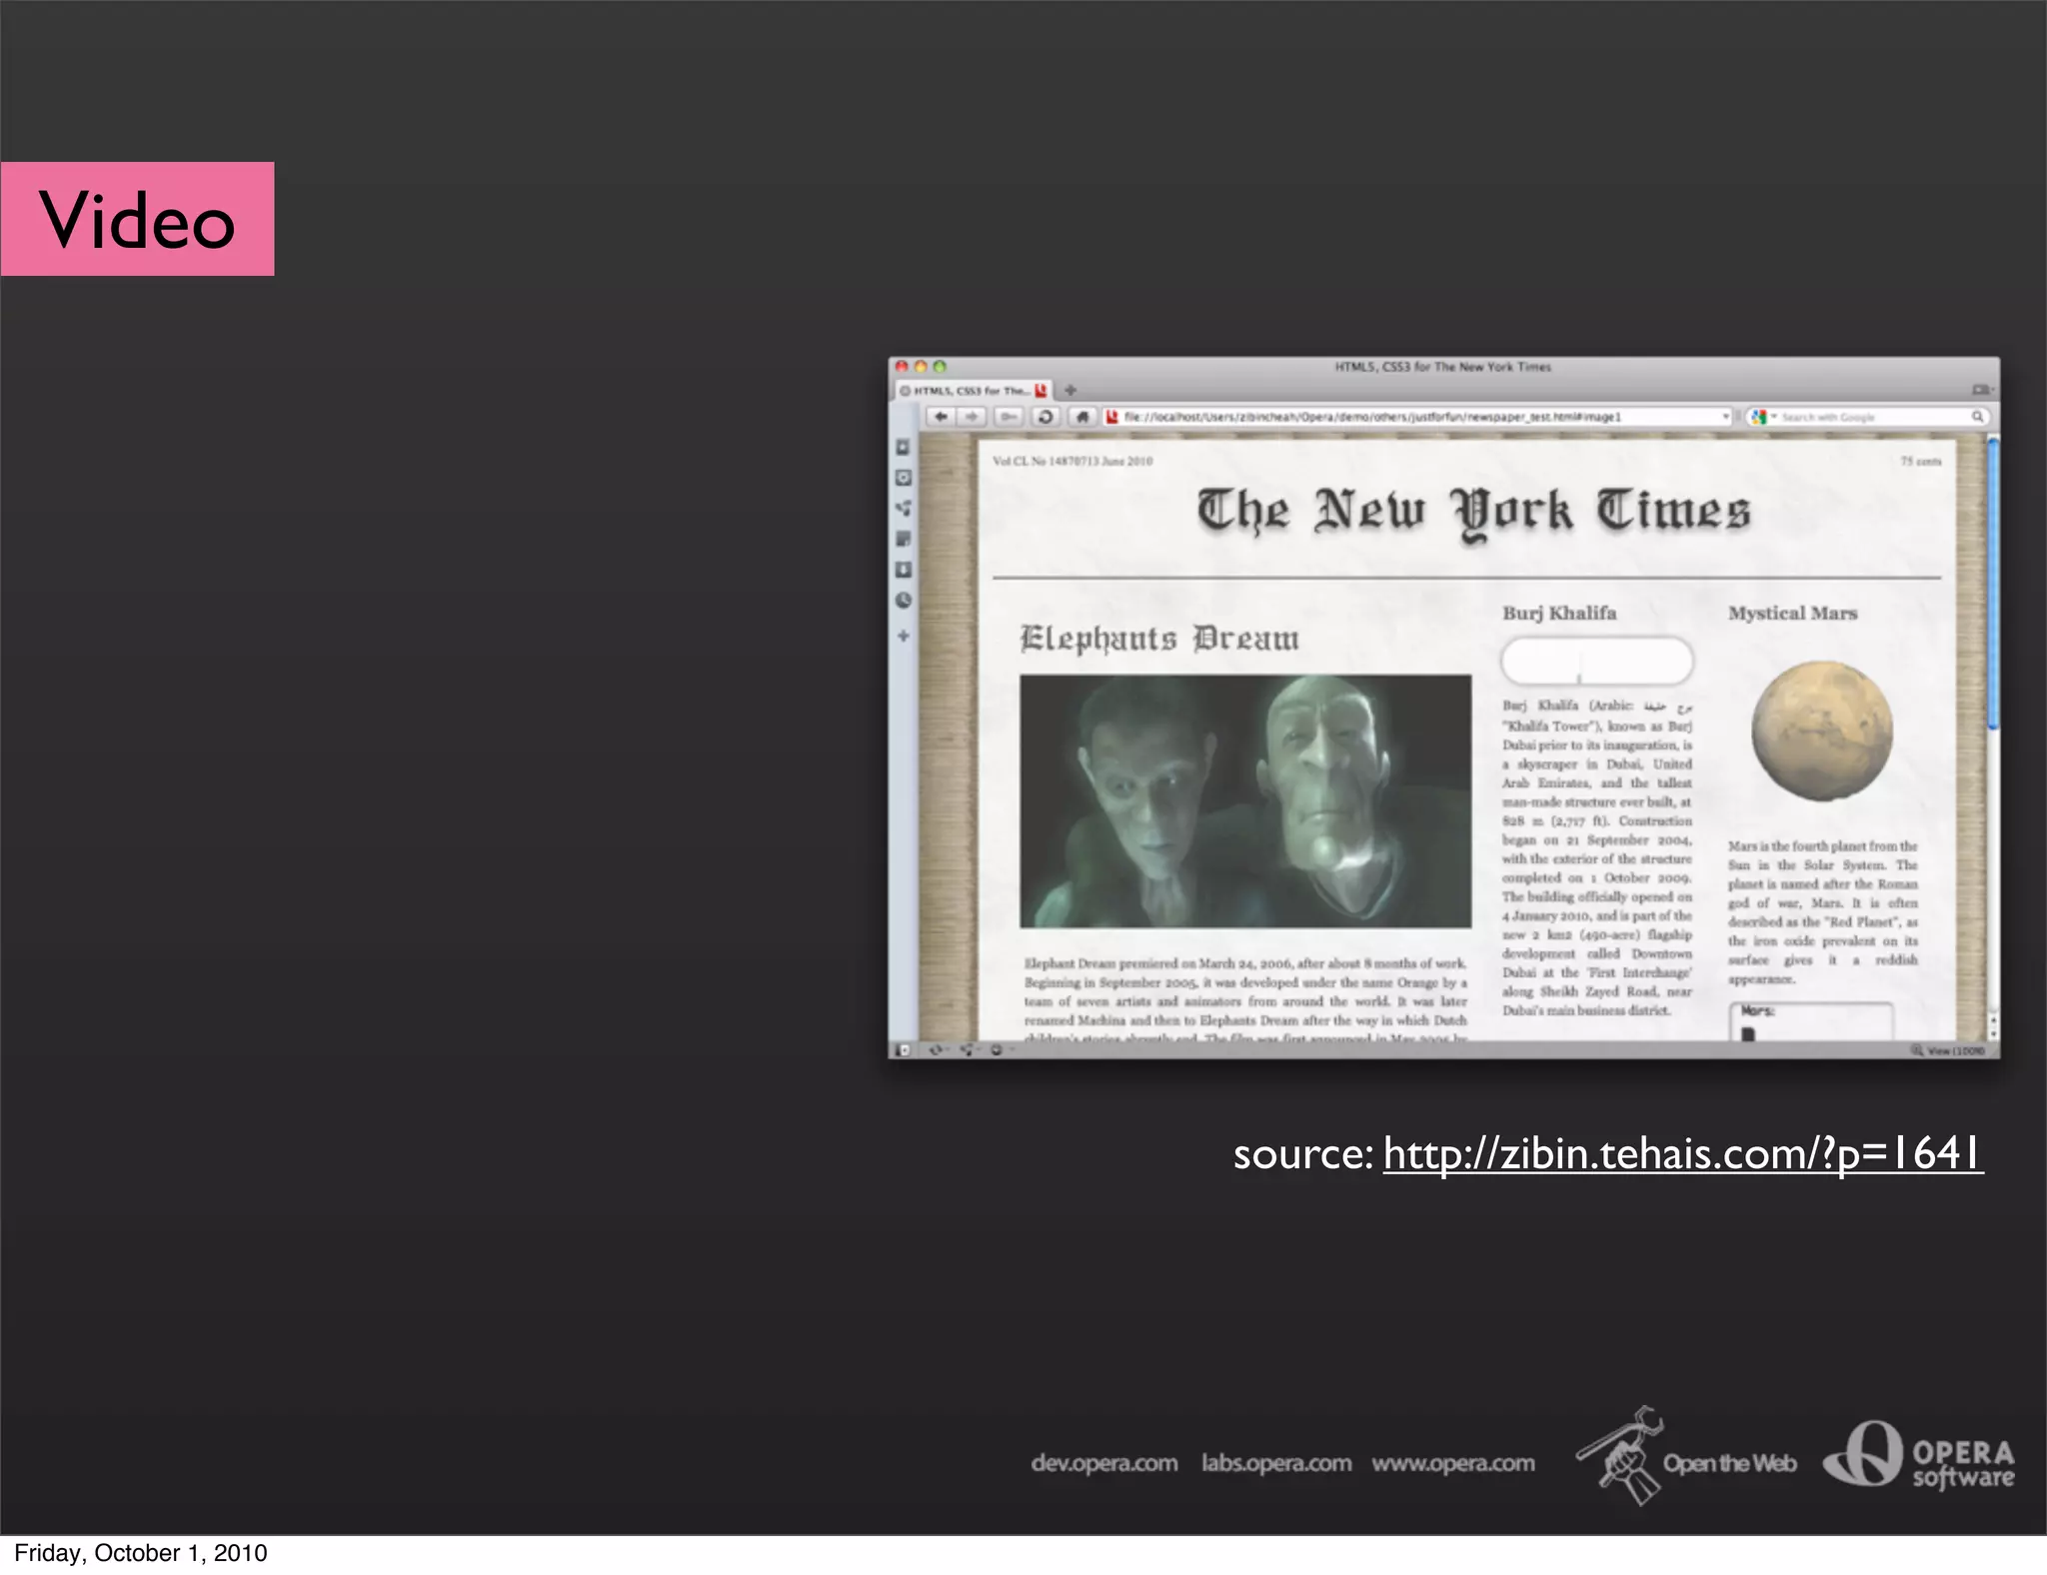Open a new tab with plus icon
Screen dimensions: 2047x1575
(1069, 390)
